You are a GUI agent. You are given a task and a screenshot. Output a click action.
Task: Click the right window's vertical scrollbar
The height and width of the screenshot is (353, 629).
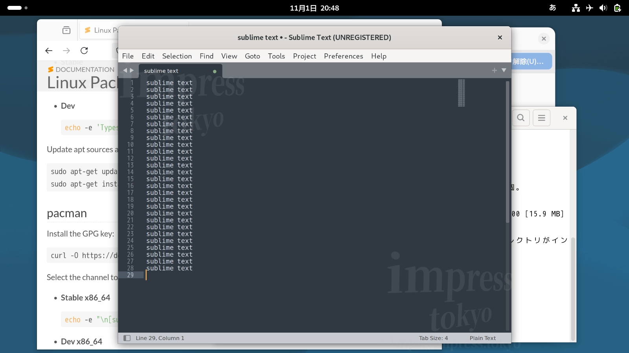click(573, 289)
